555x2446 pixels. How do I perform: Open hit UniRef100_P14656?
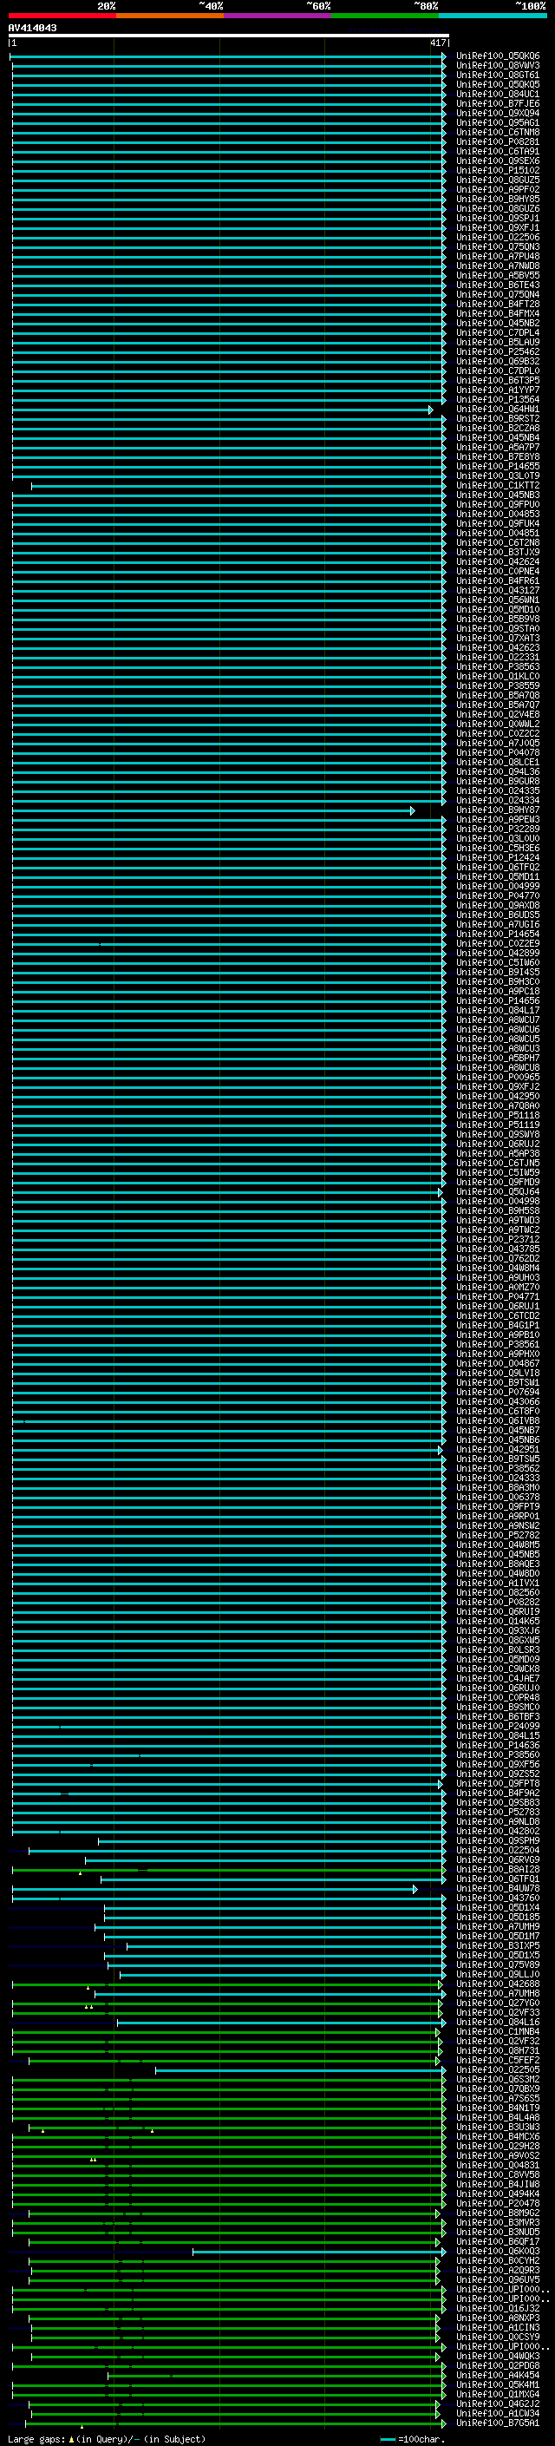[497, 1002]
